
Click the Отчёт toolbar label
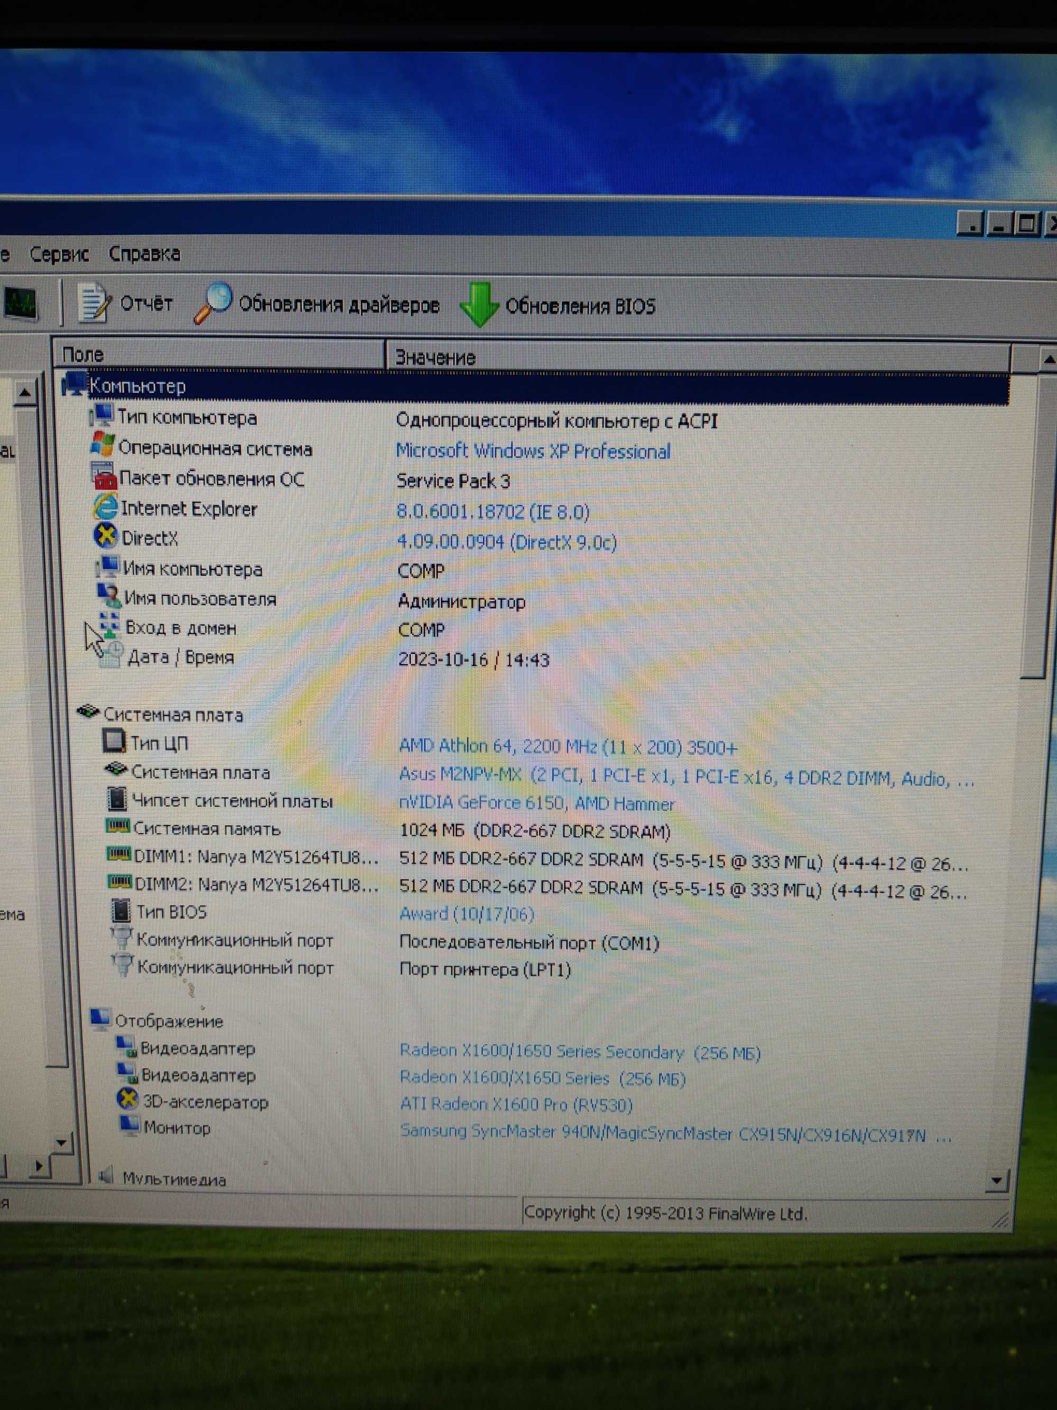click(146, 303)
